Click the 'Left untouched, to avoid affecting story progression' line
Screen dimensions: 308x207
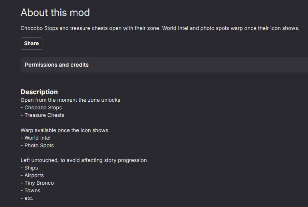coord(83,160)
